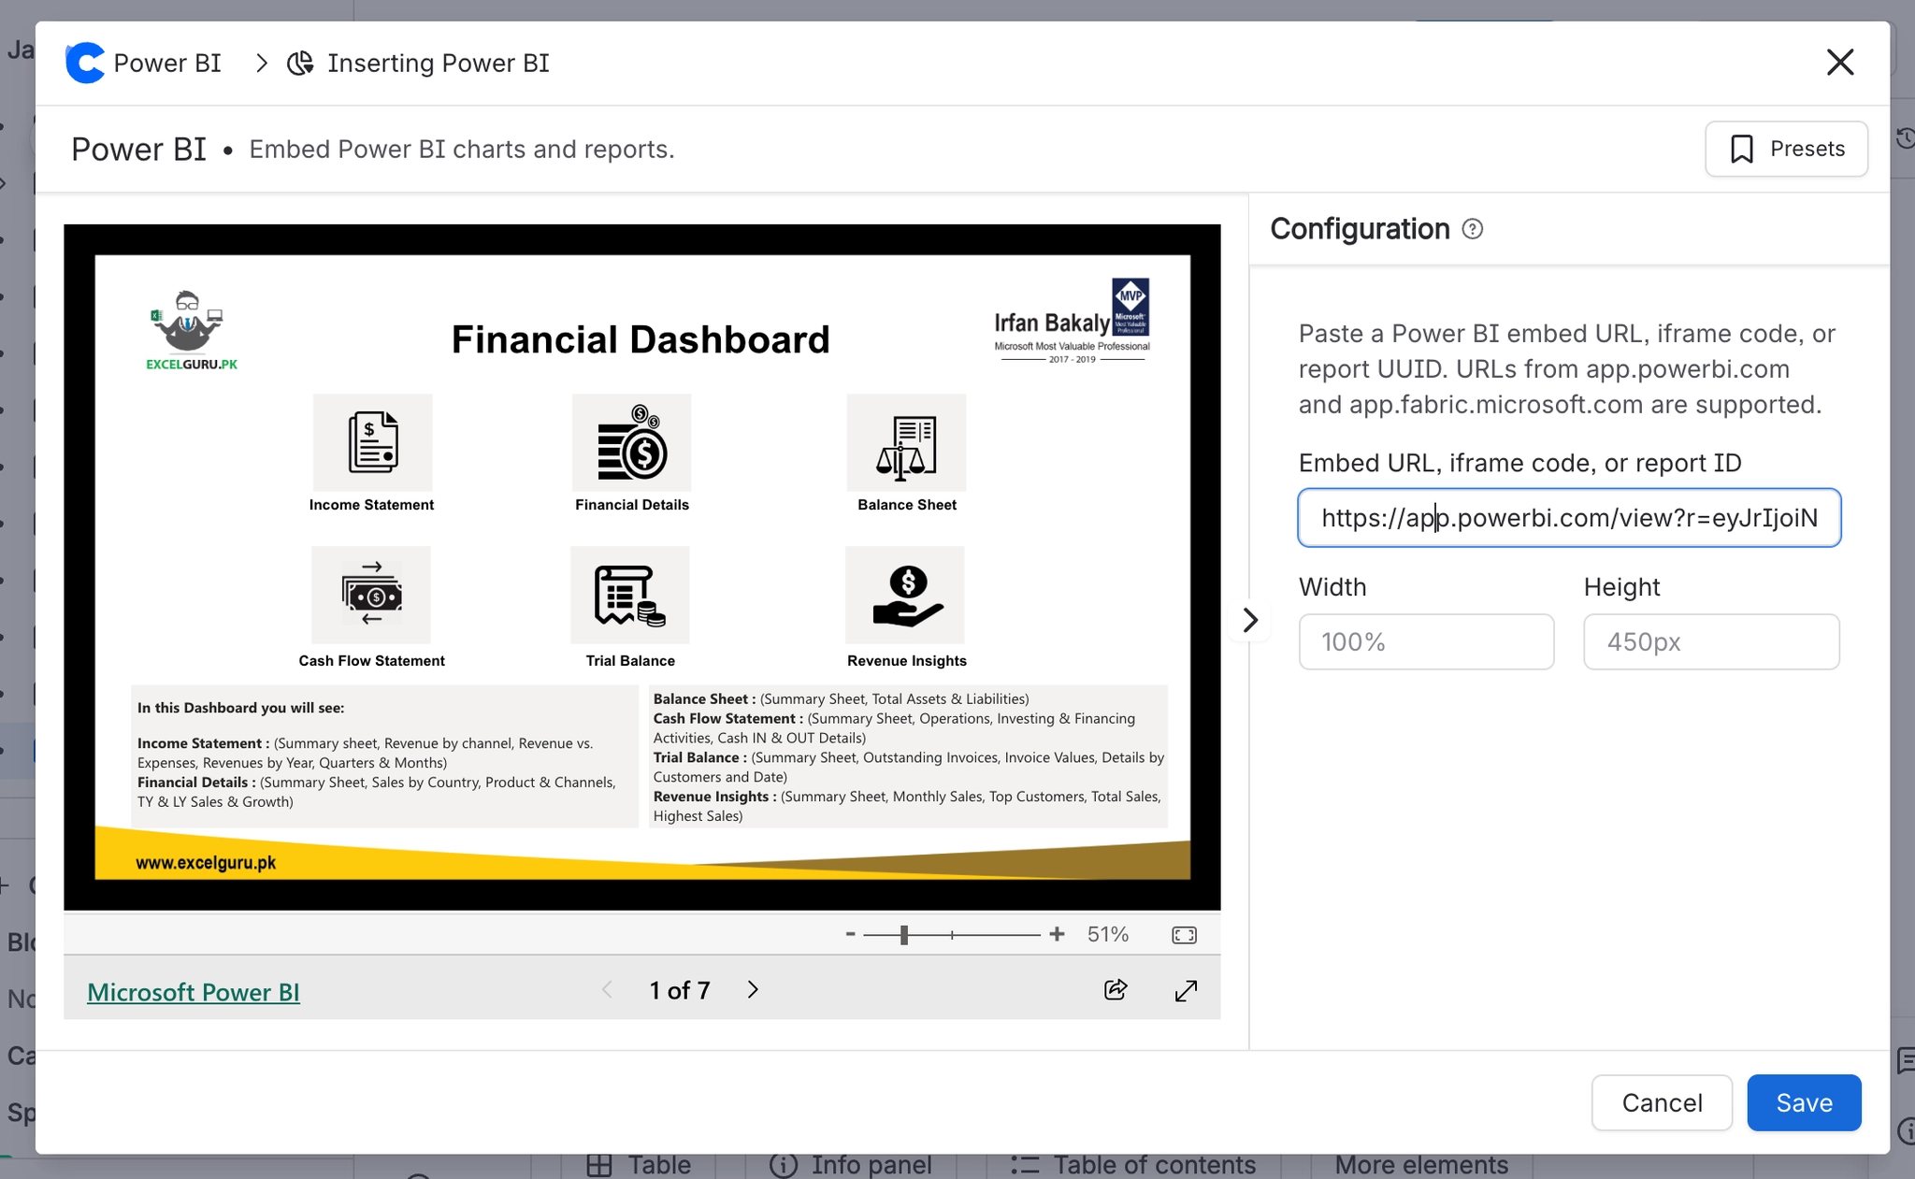The image size is (1915, 1179).
Task: Zoom out with the minus button
Action: coord(850,934)
